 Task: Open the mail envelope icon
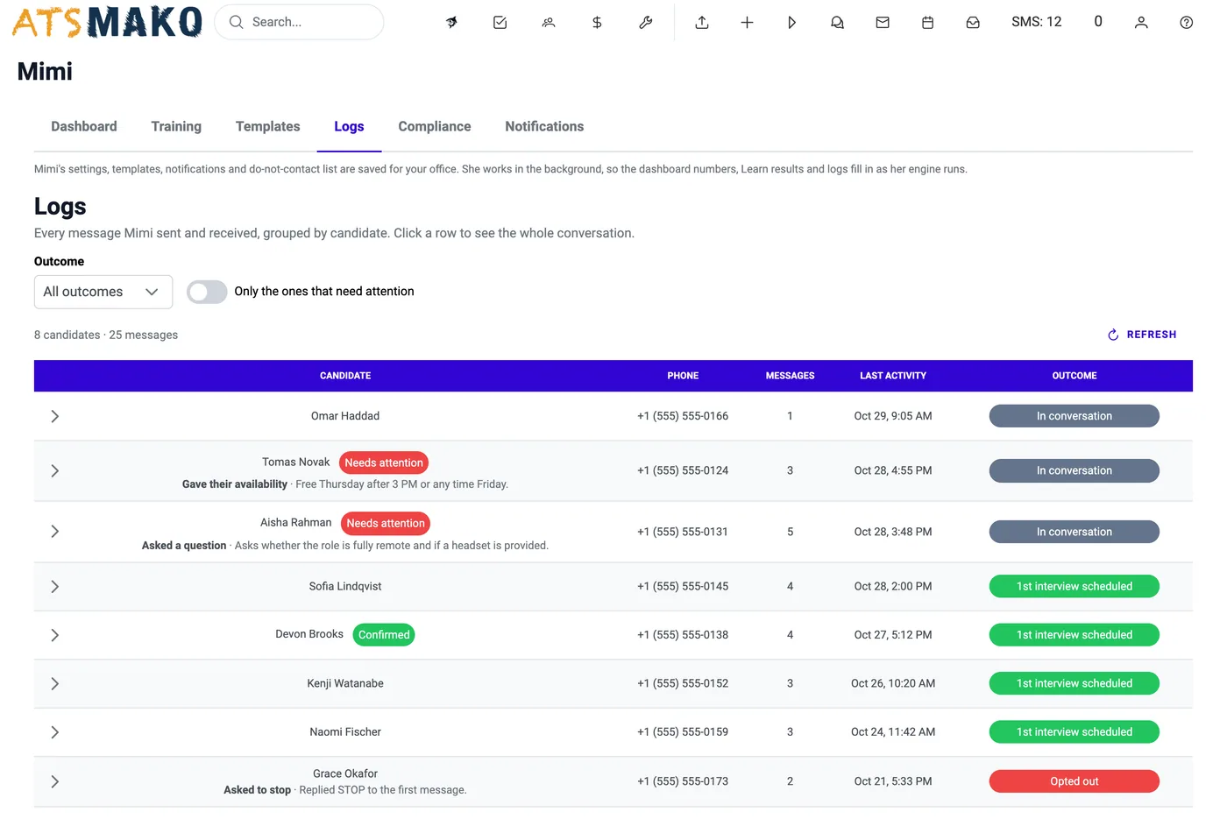pyautogui.click(x=883, y=23)
